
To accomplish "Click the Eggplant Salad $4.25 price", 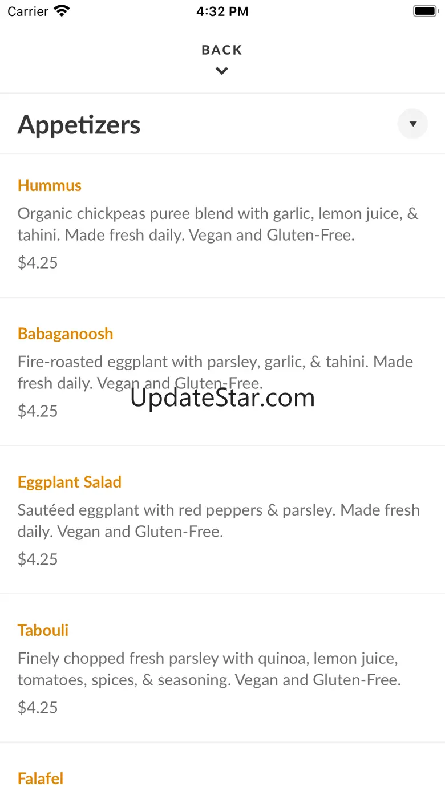I will (38, 559).
